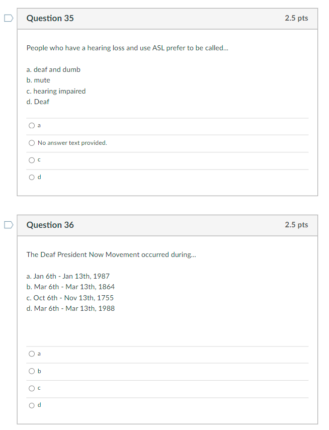The width and height of the screenshot is (329, 430).
Task: Mark answer d for Question 36
Action: (x=32, y=405)
